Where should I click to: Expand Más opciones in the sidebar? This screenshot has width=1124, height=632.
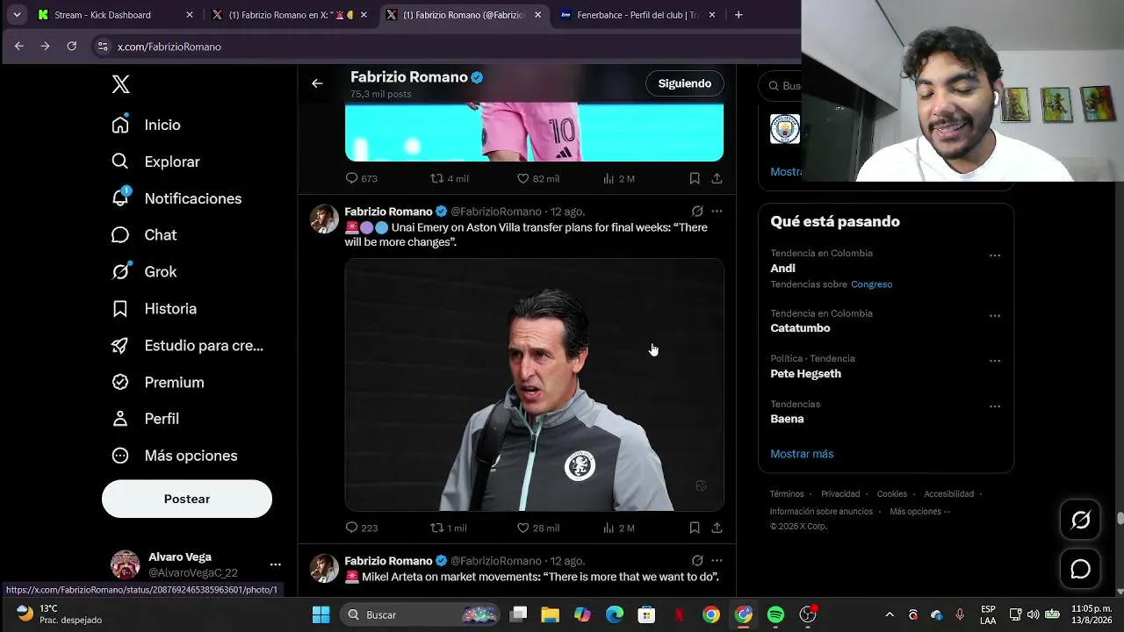[x=174, y=456]
